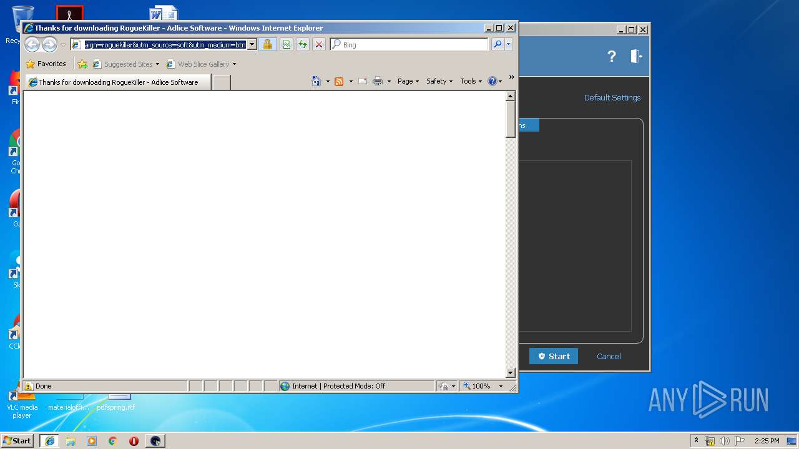Print the page with printer icon
This screenshot has width=799, height=449.
[378, 81]
